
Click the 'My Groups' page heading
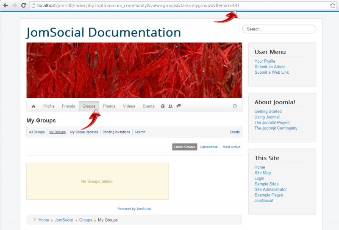pos(41,120)
